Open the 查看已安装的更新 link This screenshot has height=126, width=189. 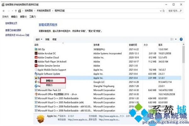tap(13, 30)
